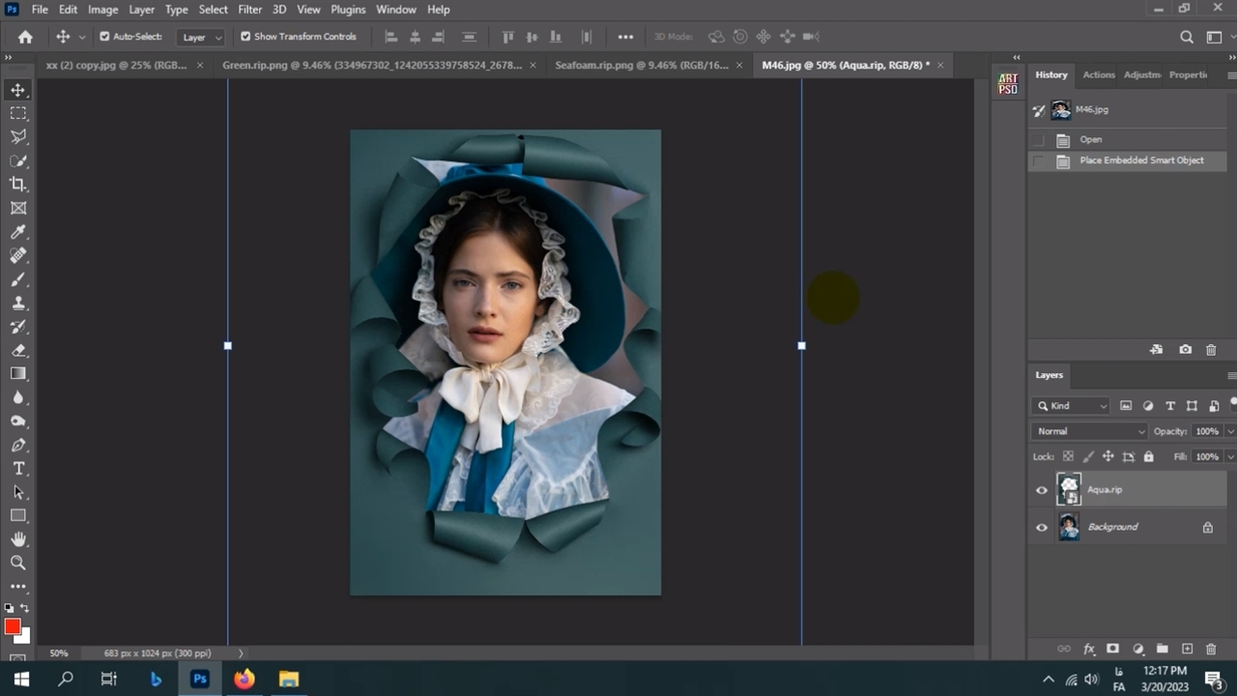The height and width of the screenshot is (696, 1237).
Task: Open the Layer auto-select target dropdown
Action: [x=201, y=37]
